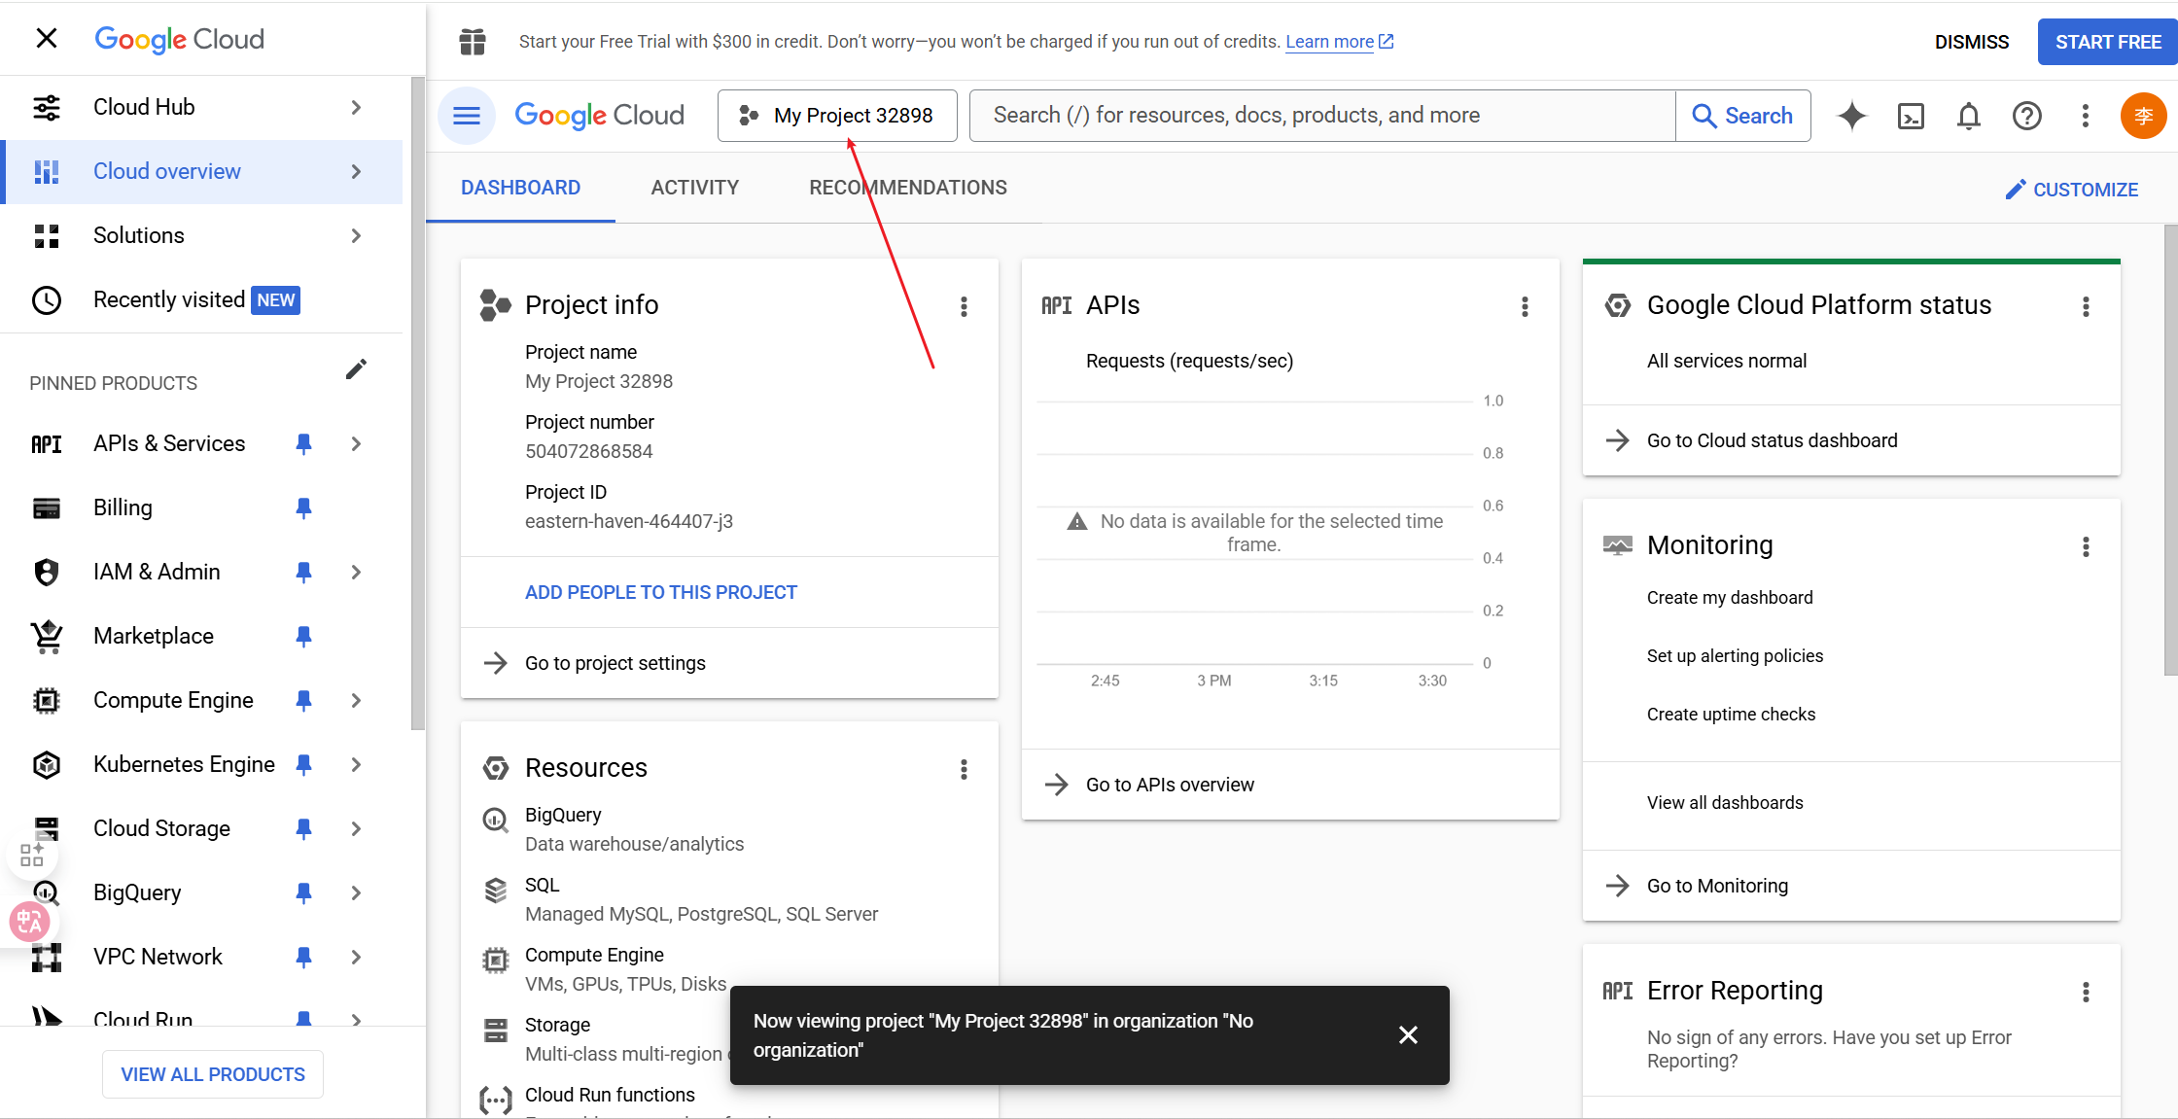Edit pinned products with pencil icon
Screen dimensions: 2178x1119
(x=356, y=369)
